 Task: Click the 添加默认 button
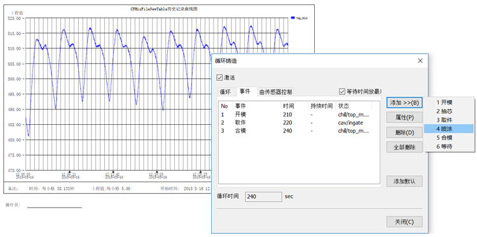pos(404,181)
